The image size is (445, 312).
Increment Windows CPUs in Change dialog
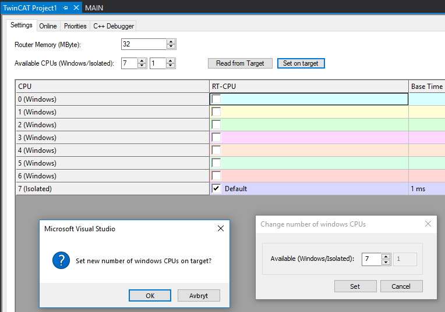tap(386, 256)
